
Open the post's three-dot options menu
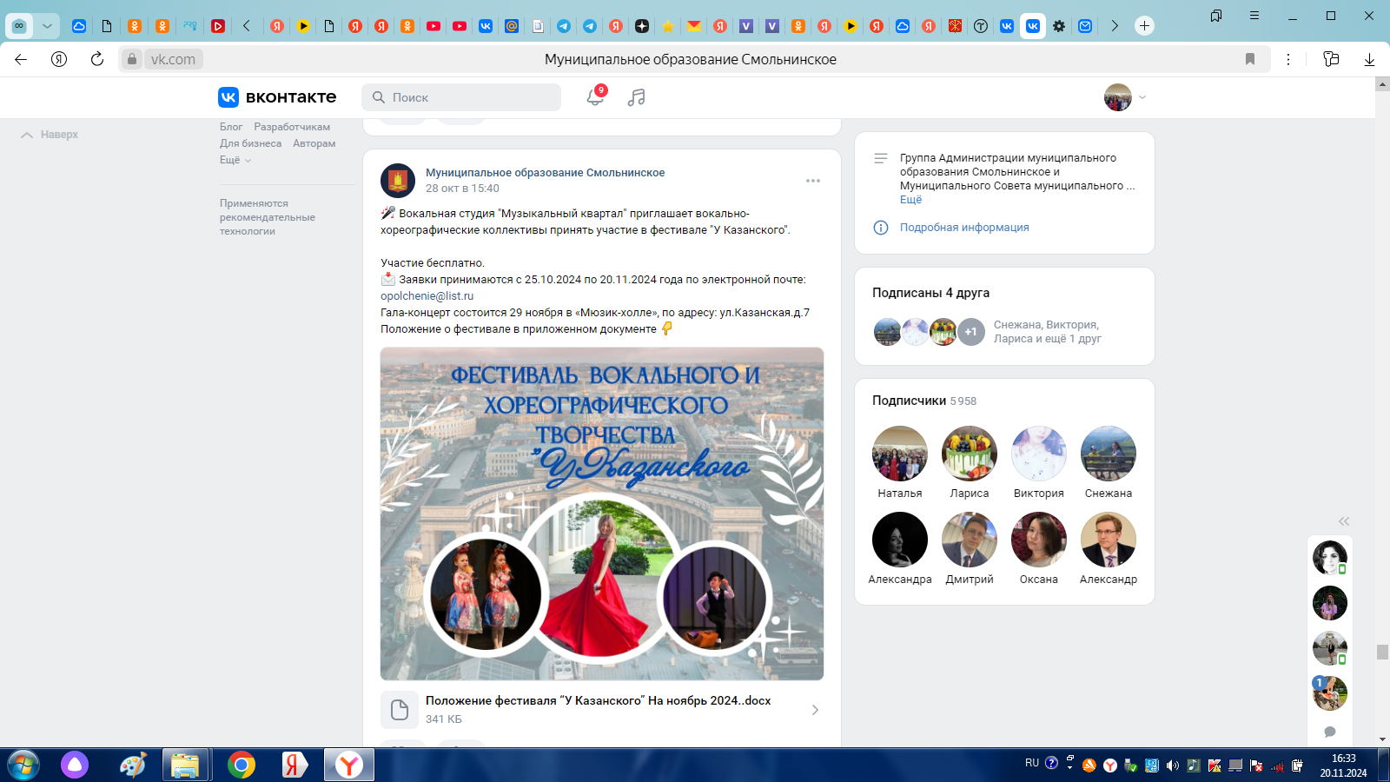(813, 181)
